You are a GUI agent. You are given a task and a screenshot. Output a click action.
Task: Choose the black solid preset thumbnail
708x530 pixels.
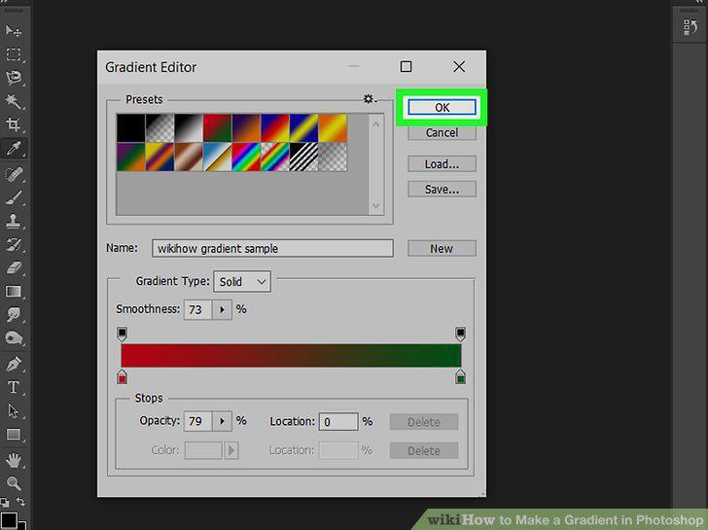tap(131, 128)
